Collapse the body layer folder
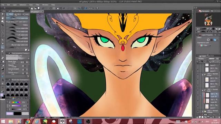Screen dimensions: 221x124 pos(203,90)
